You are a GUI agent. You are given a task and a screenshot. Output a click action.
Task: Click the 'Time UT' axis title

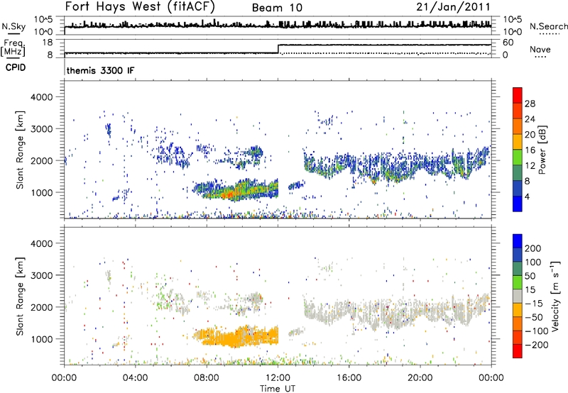tap(278, 388)
